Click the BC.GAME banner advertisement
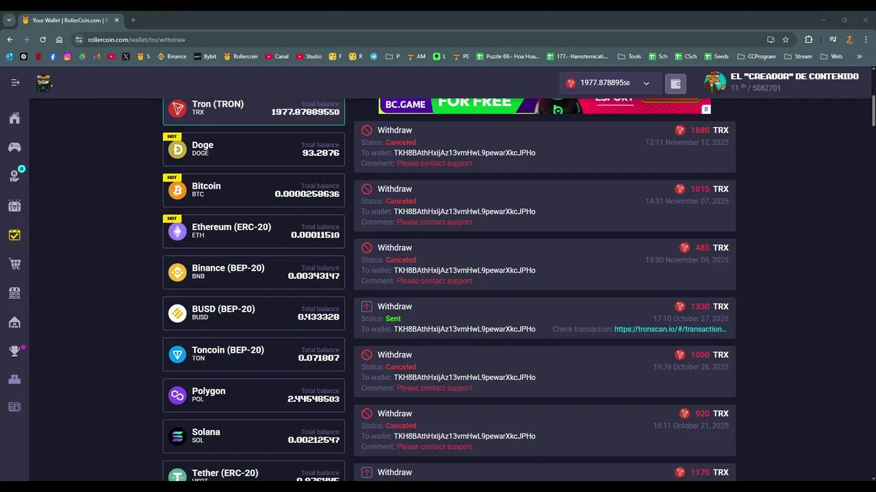The width and height of the screenshot is (876, 492). 545,105
